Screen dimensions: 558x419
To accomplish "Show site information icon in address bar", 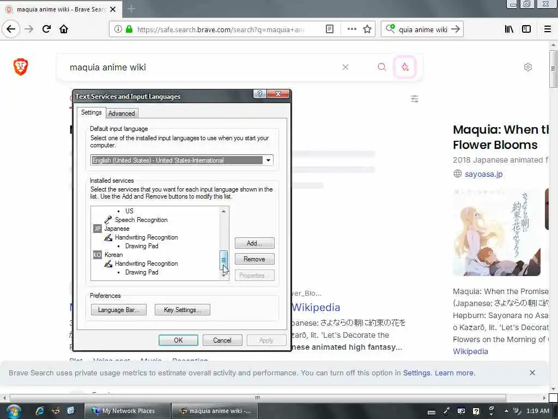I will 118,29.
